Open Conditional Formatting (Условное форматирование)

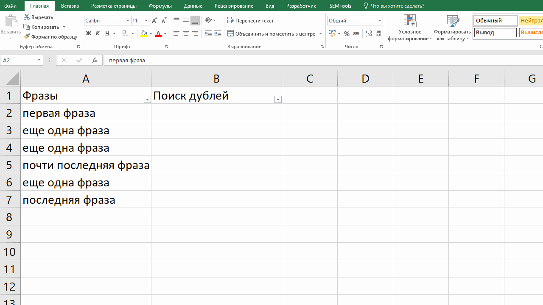pyautogui.click(x=410, y=28)
